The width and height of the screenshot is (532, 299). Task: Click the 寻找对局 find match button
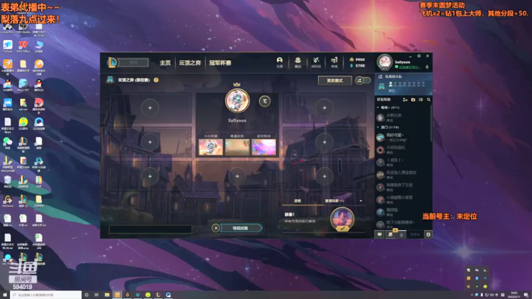tap(241, 228)
